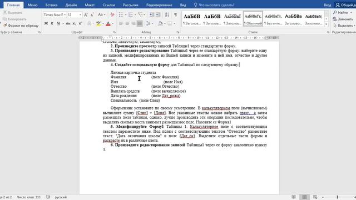Open the Вставка tab

coord(51,5)
